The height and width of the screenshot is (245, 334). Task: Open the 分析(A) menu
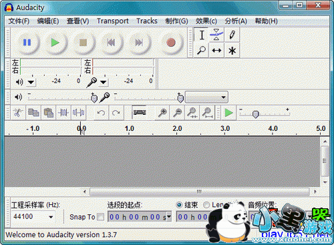236,21
